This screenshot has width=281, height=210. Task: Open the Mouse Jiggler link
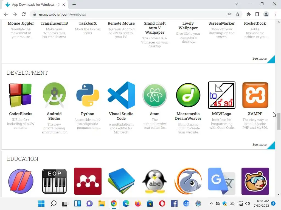[x=21, y=23]
